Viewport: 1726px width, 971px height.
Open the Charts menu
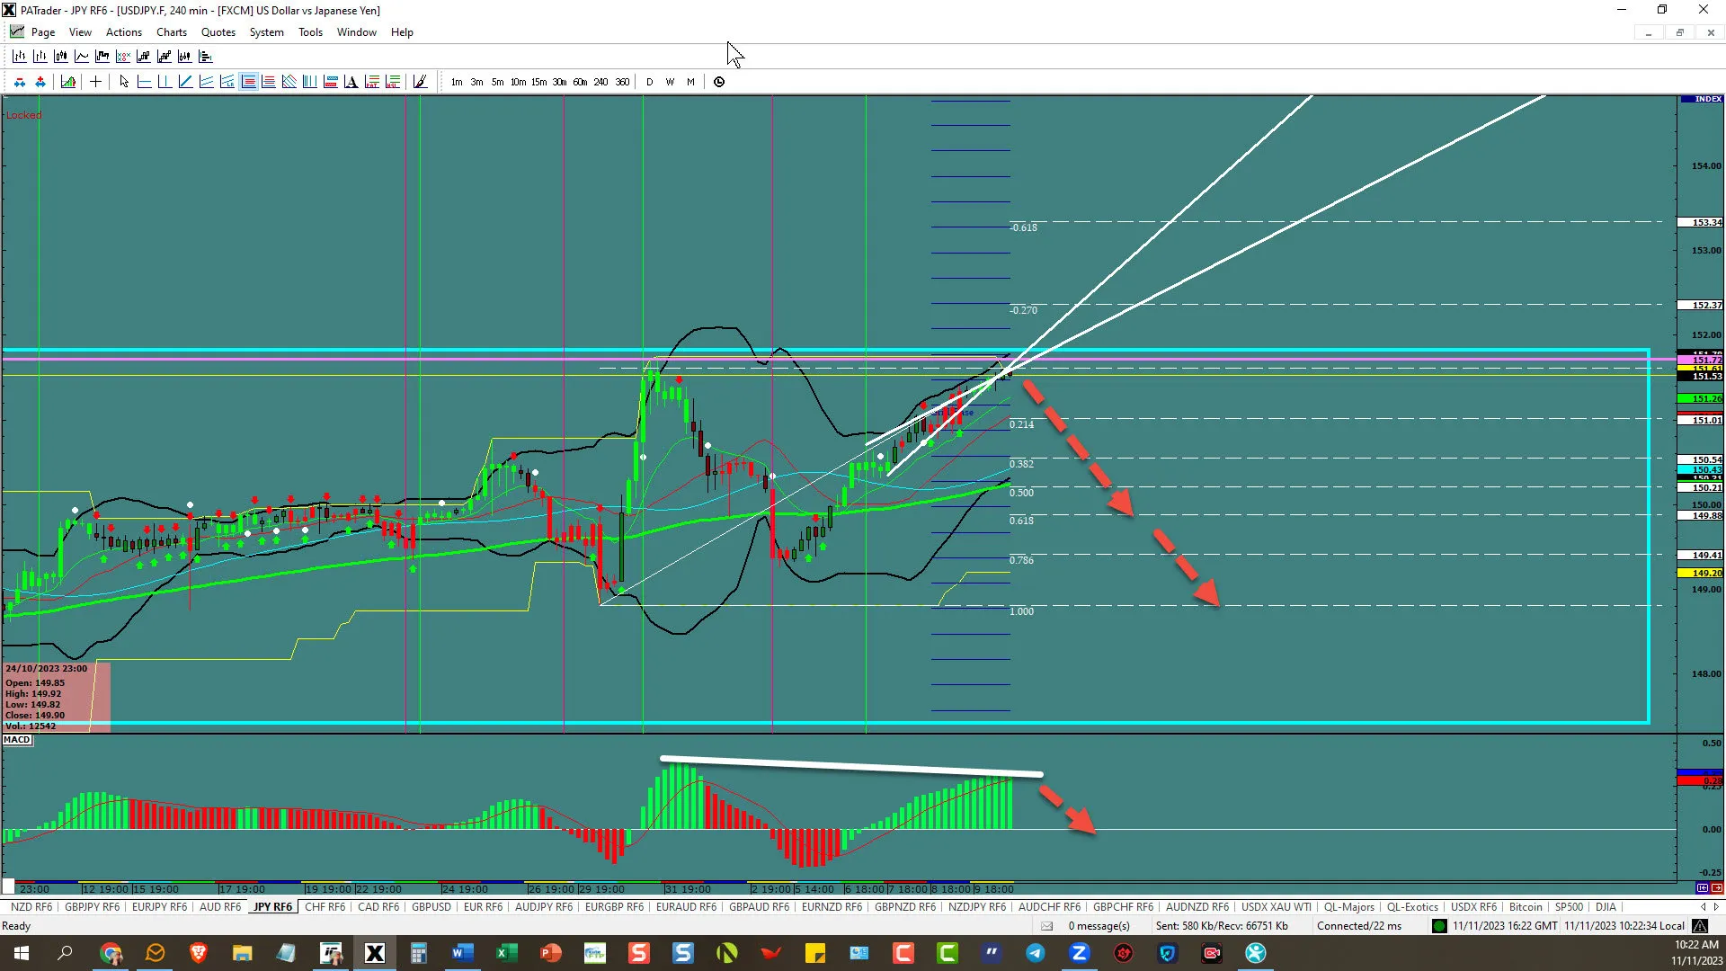pyautogui.click(x=171, y=32)
